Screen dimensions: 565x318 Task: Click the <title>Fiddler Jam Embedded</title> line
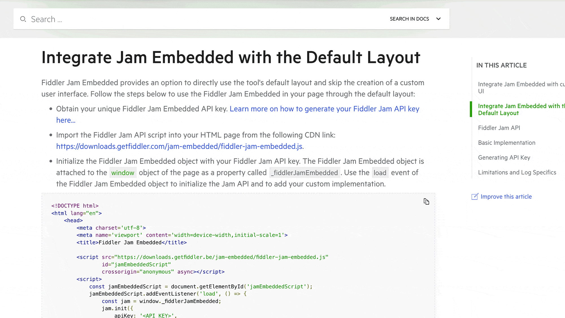click(x=132, y=243)
